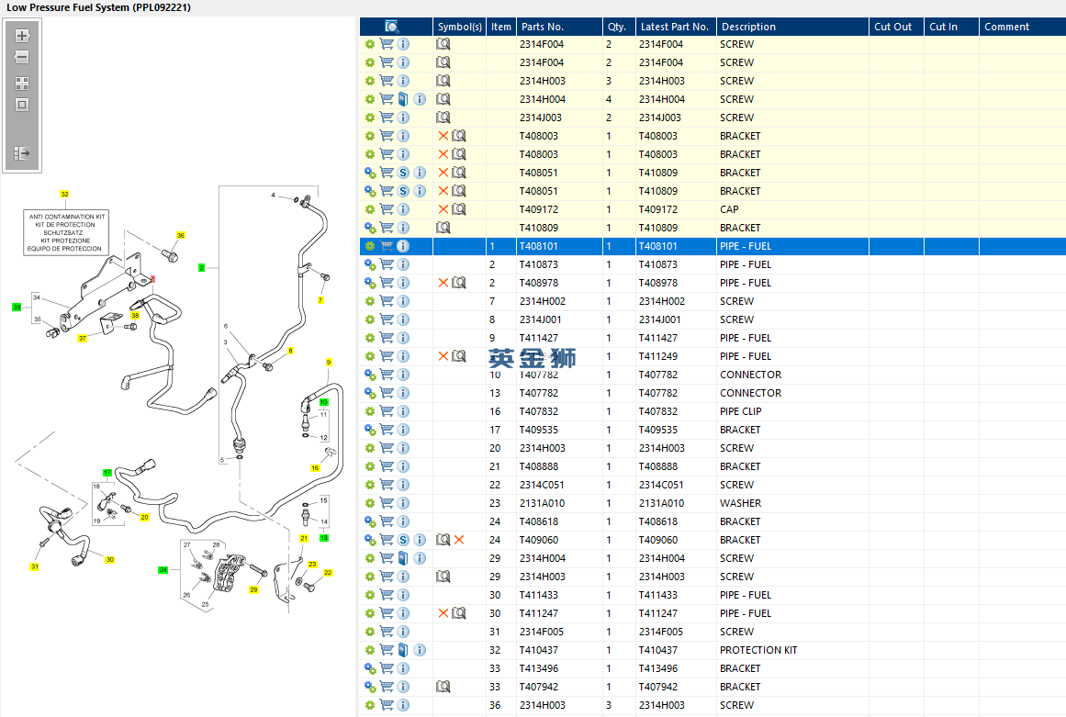Image resolution: width=1066 pixels, height=717 pixels.
Task: Click the Cut Out column header
Action: tap(896, 27)
